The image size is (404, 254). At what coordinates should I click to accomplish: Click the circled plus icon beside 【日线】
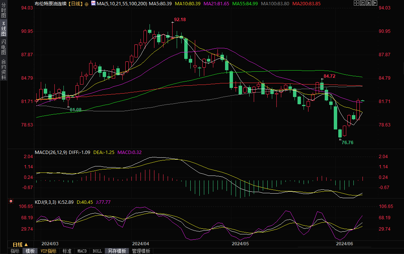pyautogui.click(x=87, y=3)
